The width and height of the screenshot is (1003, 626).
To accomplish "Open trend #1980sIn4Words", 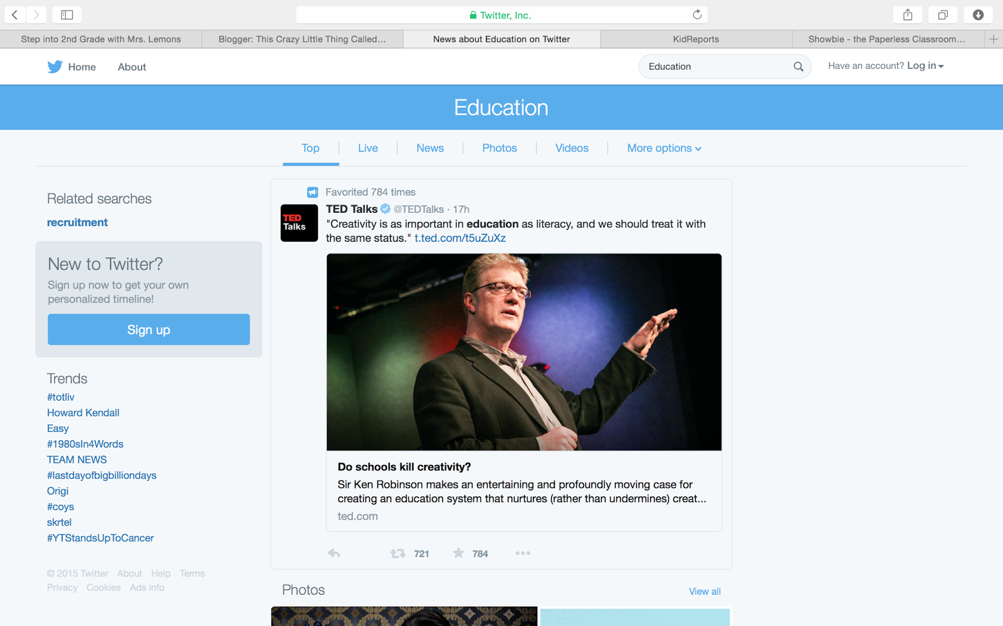I will [x=85, y=444].
